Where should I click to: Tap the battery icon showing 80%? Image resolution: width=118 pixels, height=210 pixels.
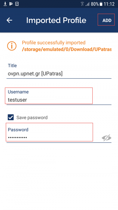[x=101, y=4]
